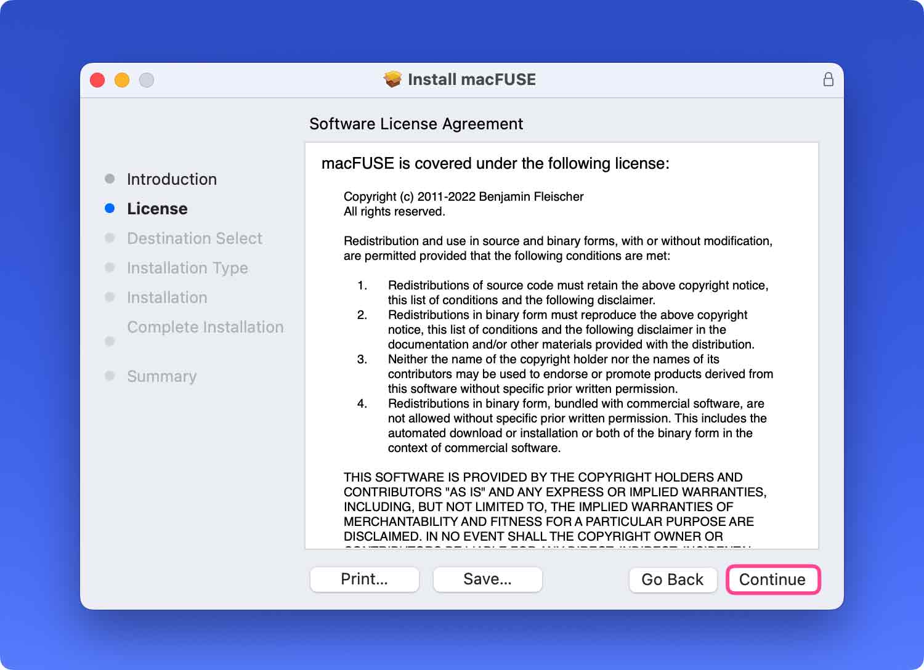Image resolution: width=924 pixels, height=670 pixels.
Task: Select the Destination Select step
Action: [195, 238]
